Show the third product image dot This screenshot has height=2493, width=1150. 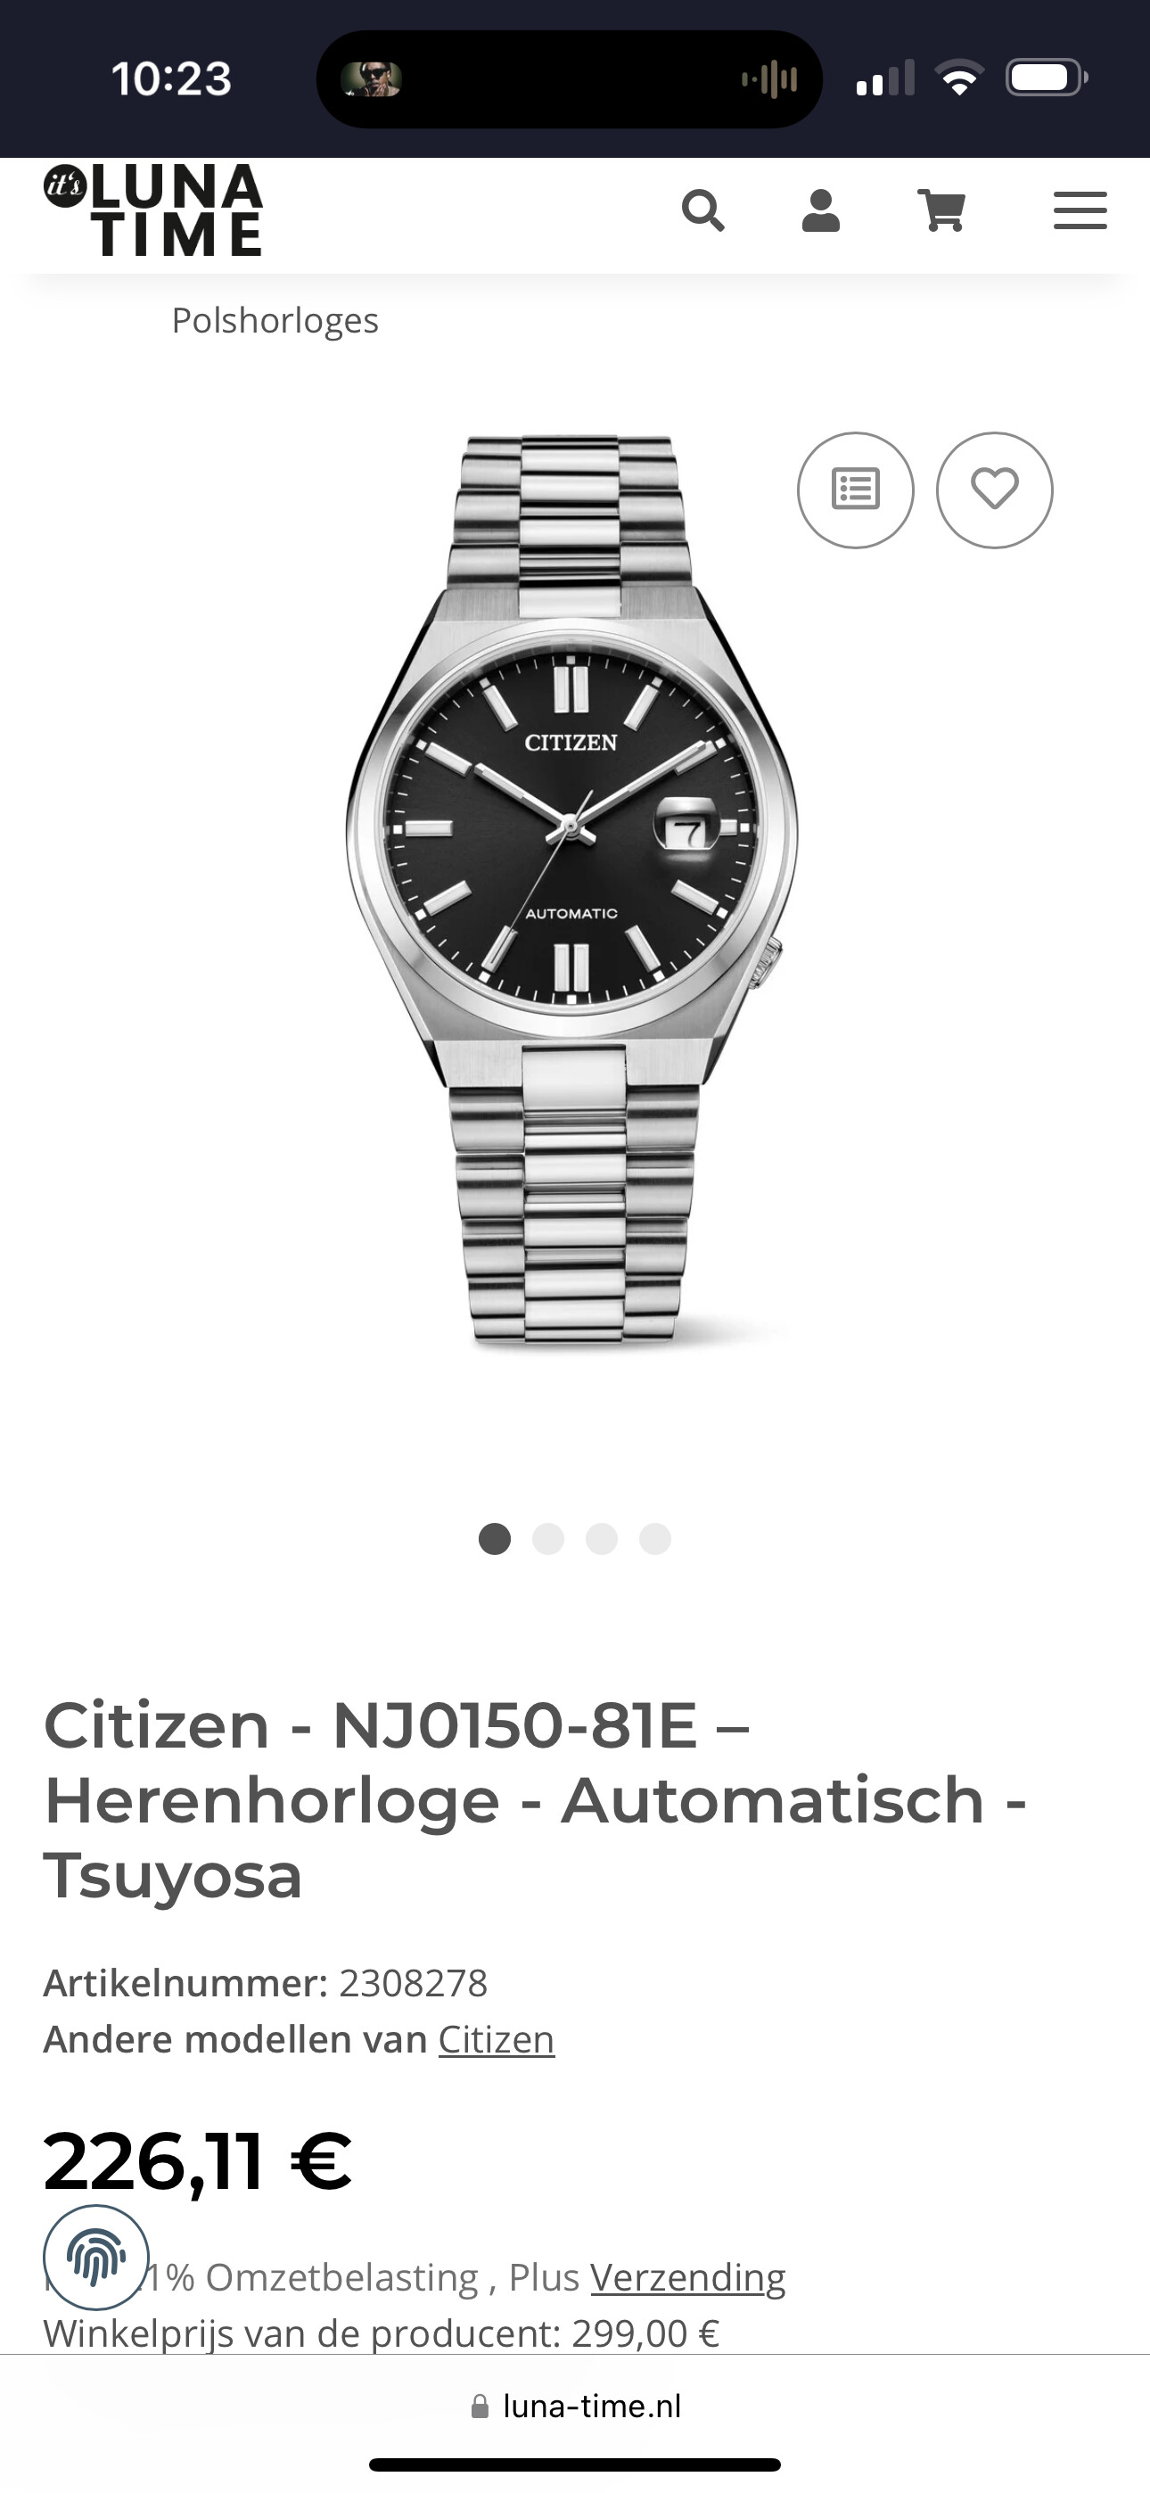coord(601,1539)
